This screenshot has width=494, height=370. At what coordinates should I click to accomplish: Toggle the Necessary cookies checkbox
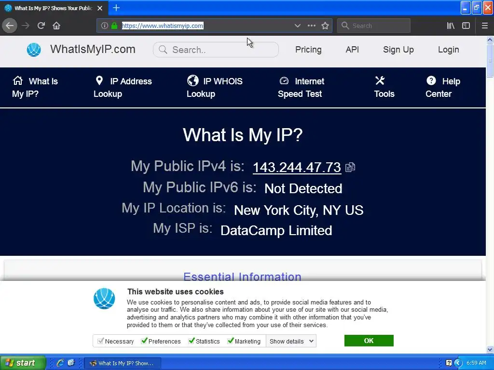pos(100,341)
